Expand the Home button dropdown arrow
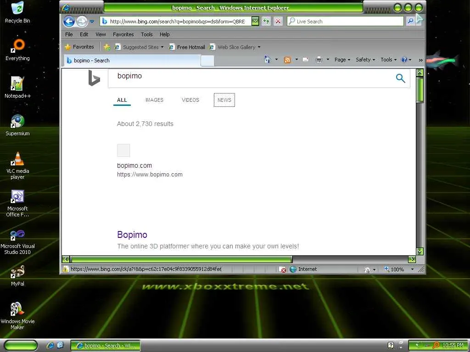This screenshot has height=352, width=470. tap(277, 60)
